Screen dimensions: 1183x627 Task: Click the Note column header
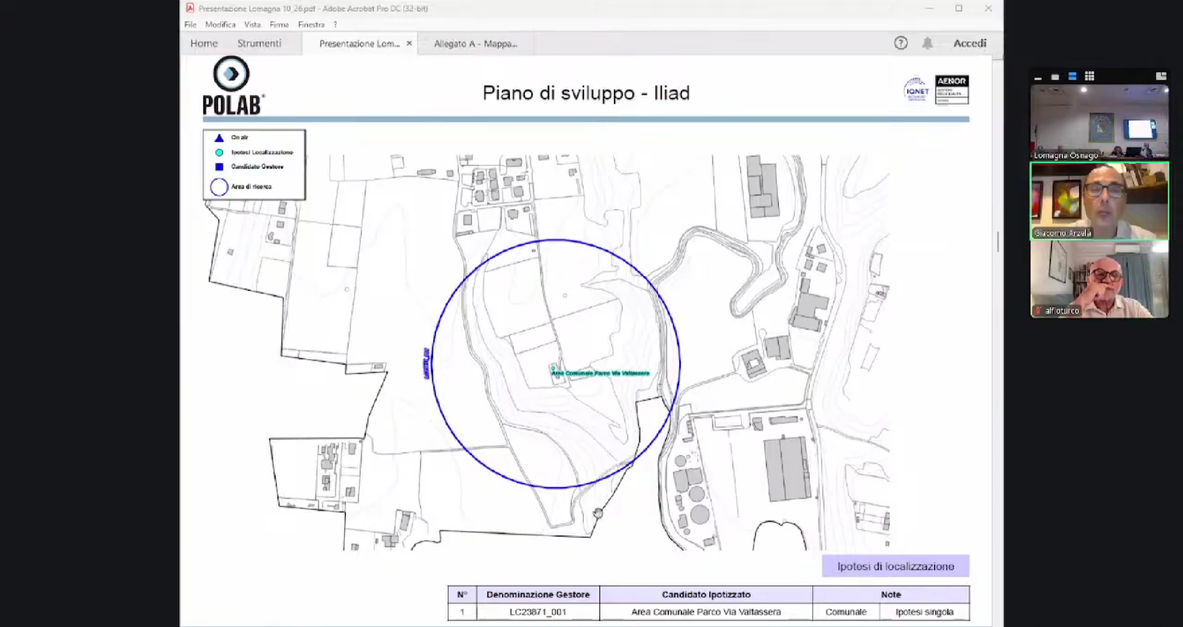(891, 594)
